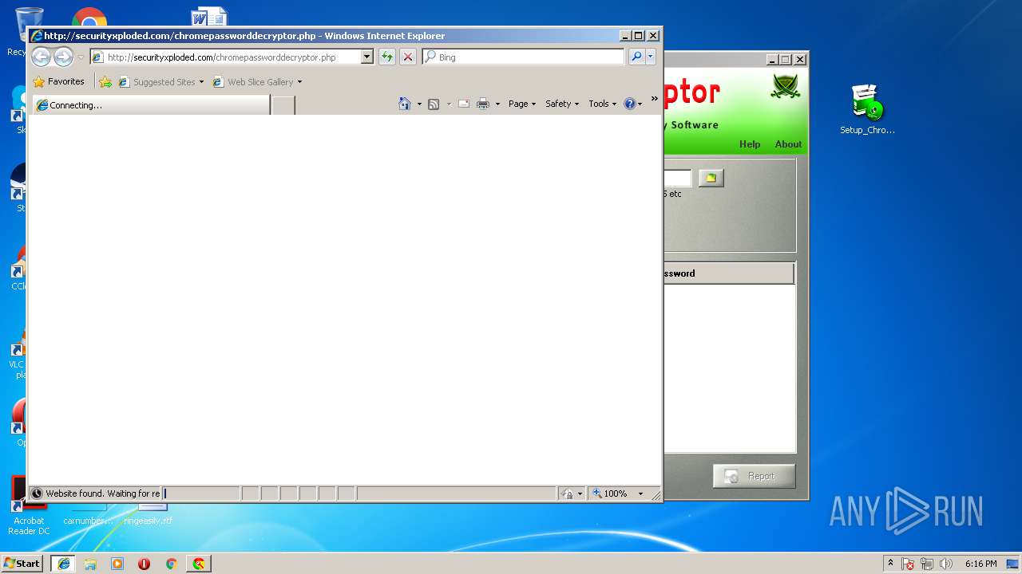Select the Connecting... tab

tap(151, 104)
